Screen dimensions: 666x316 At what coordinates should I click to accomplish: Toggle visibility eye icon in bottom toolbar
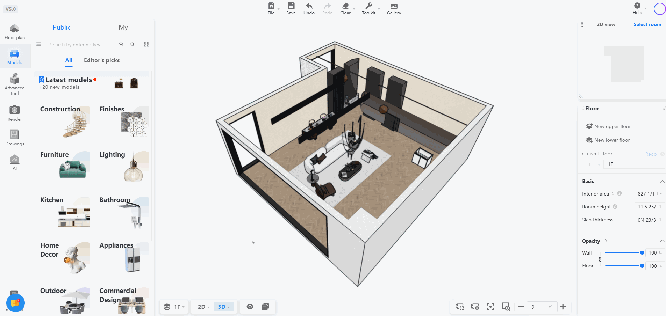(x=250, y=307)
